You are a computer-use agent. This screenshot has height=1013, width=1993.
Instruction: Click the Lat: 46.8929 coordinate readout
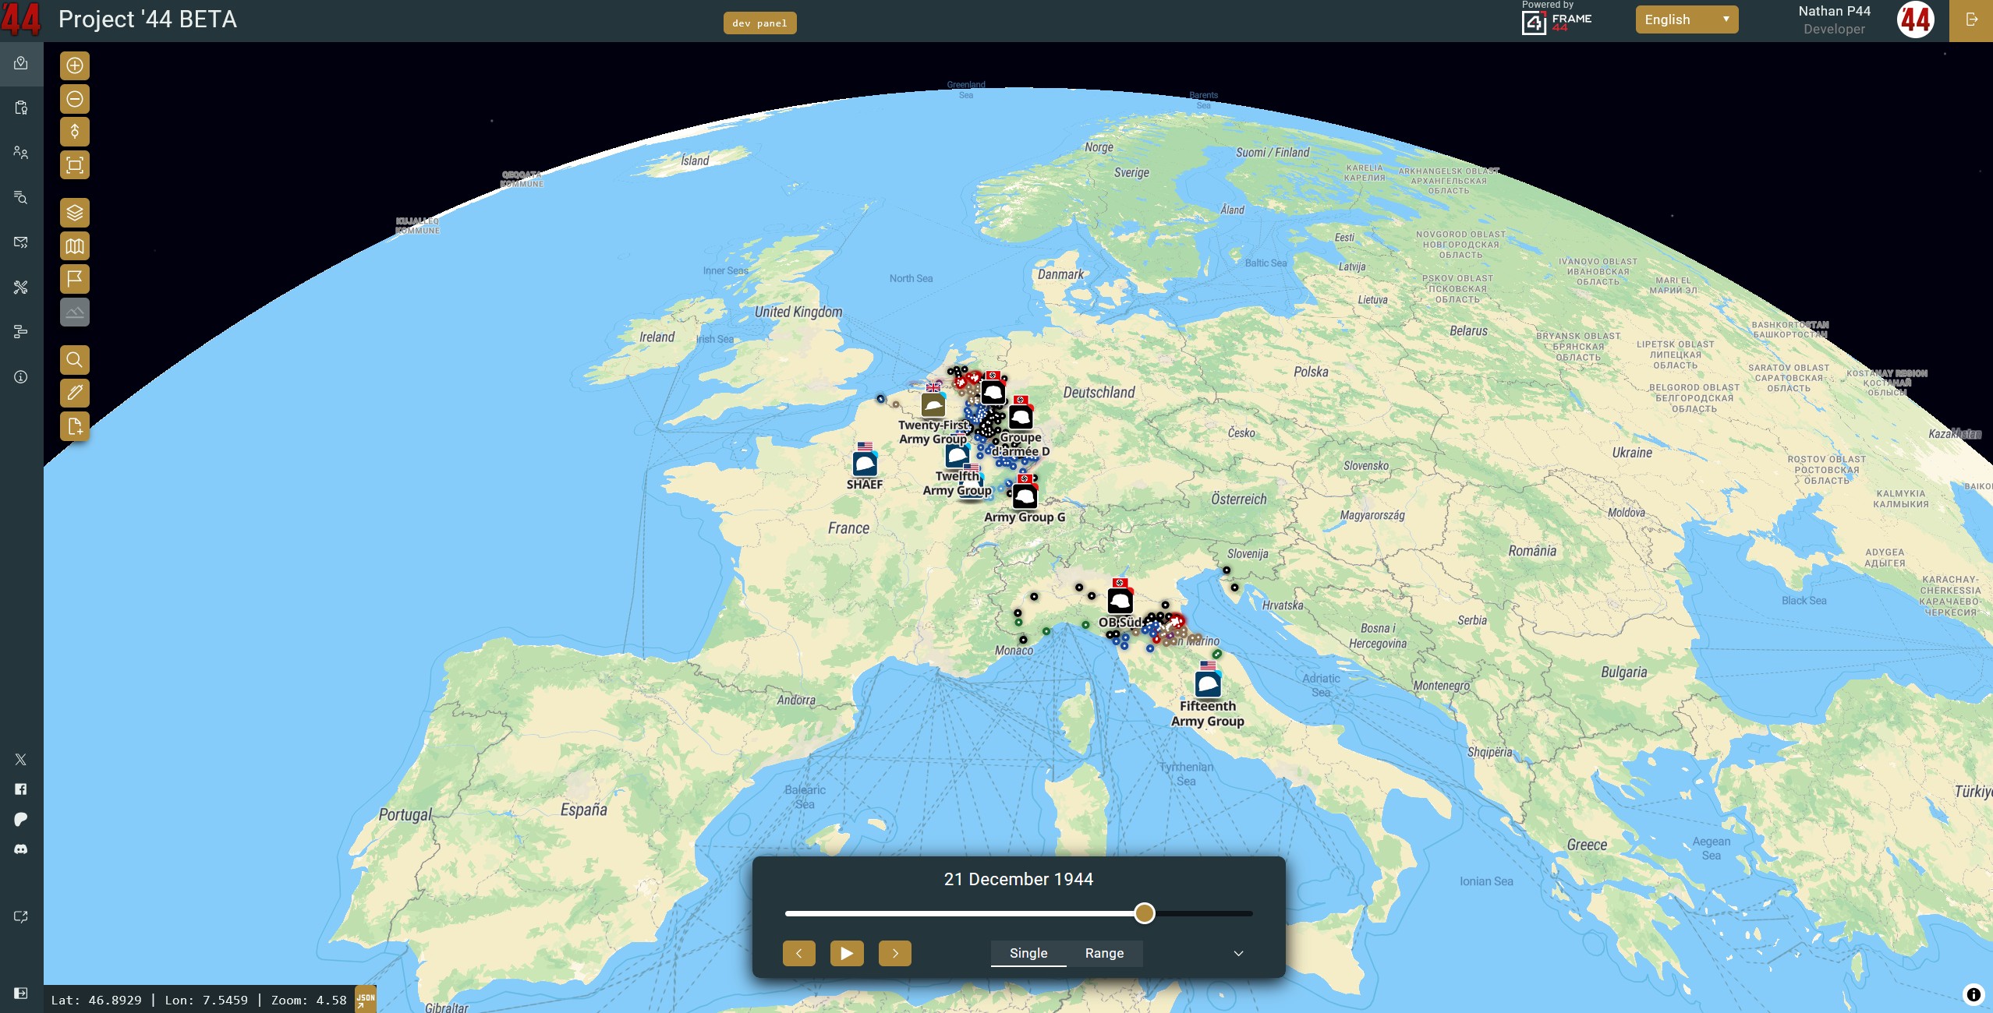97,1000
